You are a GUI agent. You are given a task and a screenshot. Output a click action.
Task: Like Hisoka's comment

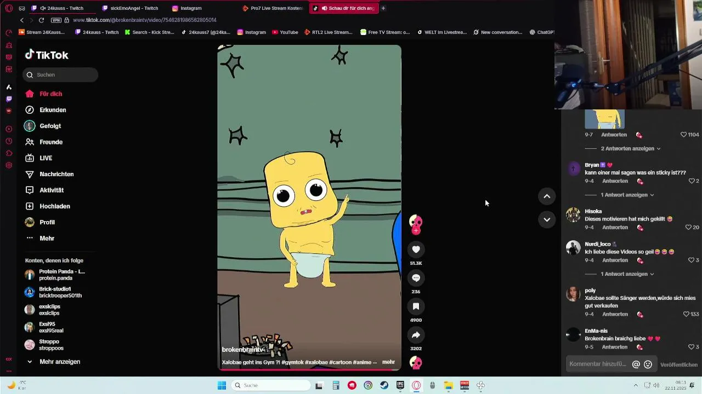point(688,227)
